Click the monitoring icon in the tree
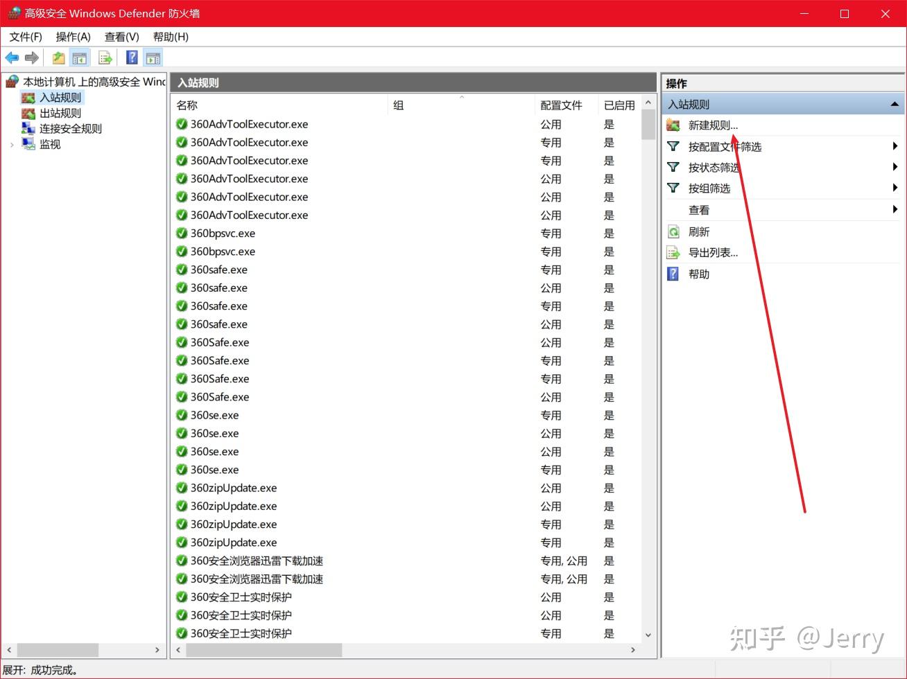 click(28, 144)
